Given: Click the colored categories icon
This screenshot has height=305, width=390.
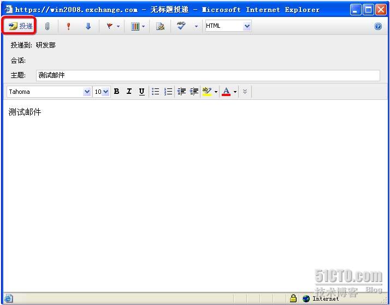Looking at the screenshot, I should (135, 26).
